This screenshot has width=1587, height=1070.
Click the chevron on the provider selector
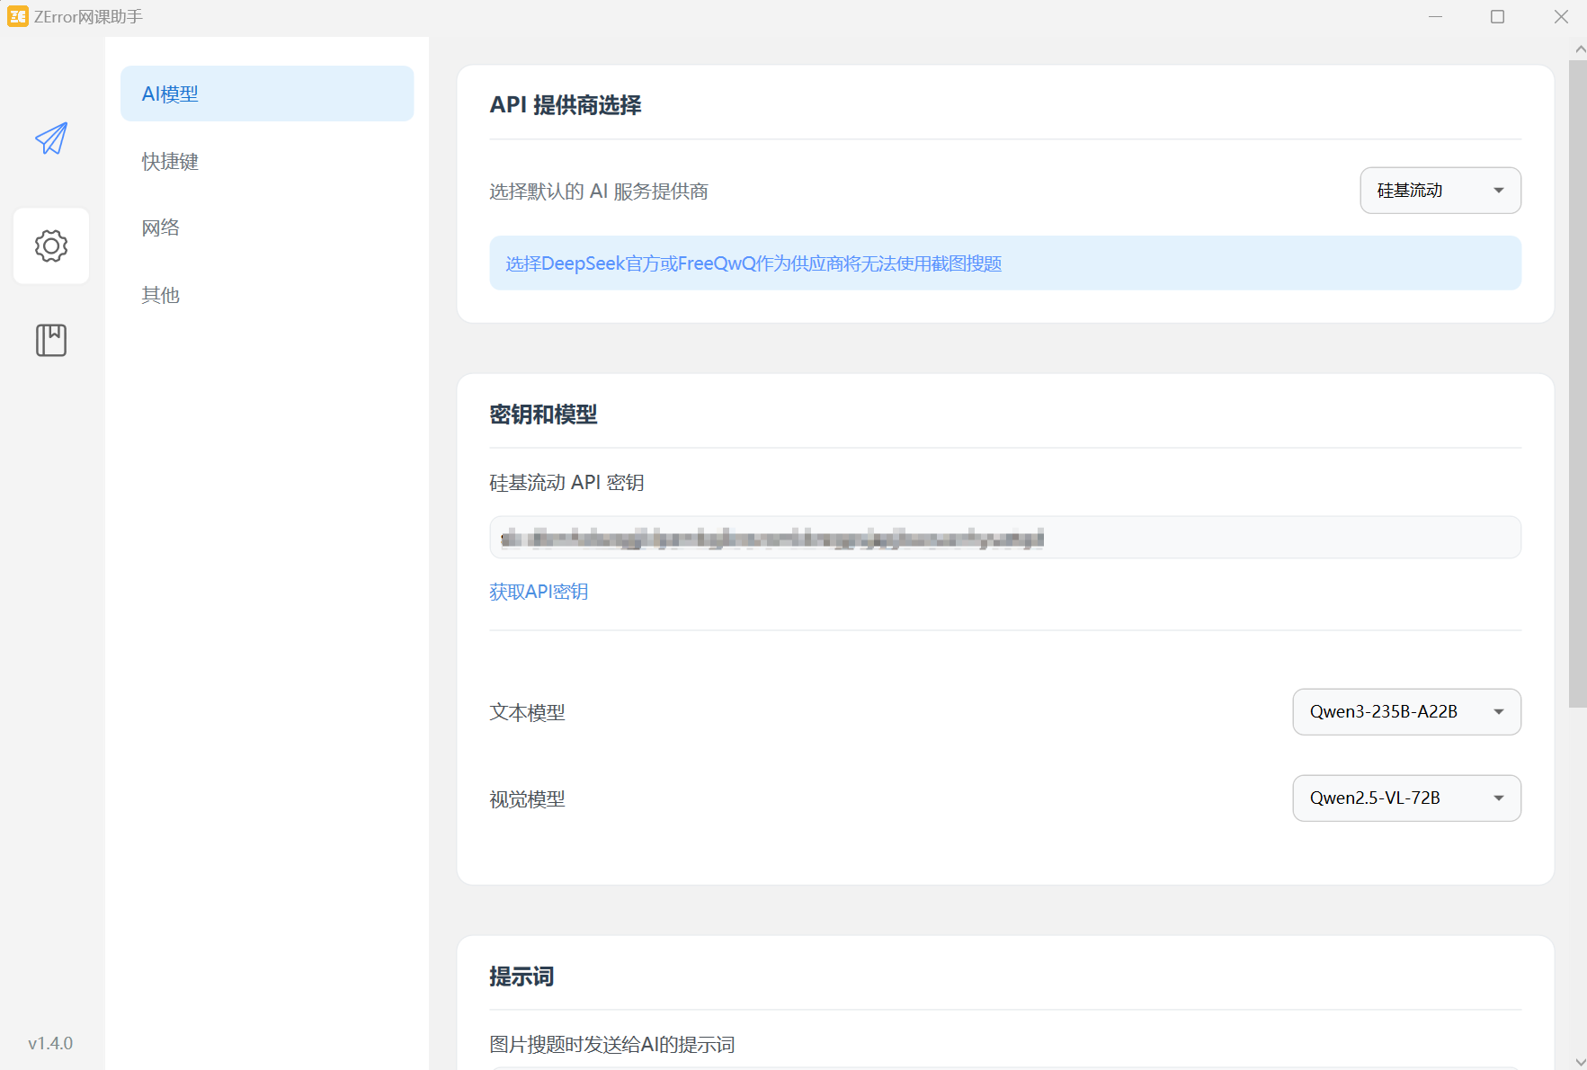(x=1498, y=190)
